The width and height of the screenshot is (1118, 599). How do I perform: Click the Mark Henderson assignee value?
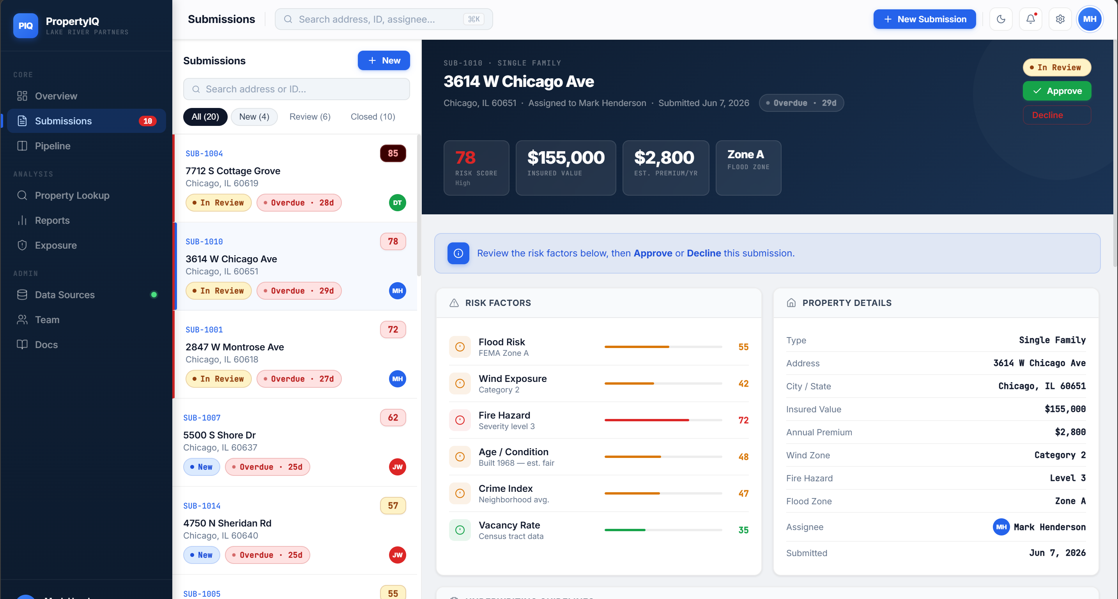click(x=1039, y=527)
